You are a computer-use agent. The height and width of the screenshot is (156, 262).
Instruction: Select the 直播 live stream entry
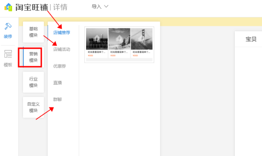58,83
